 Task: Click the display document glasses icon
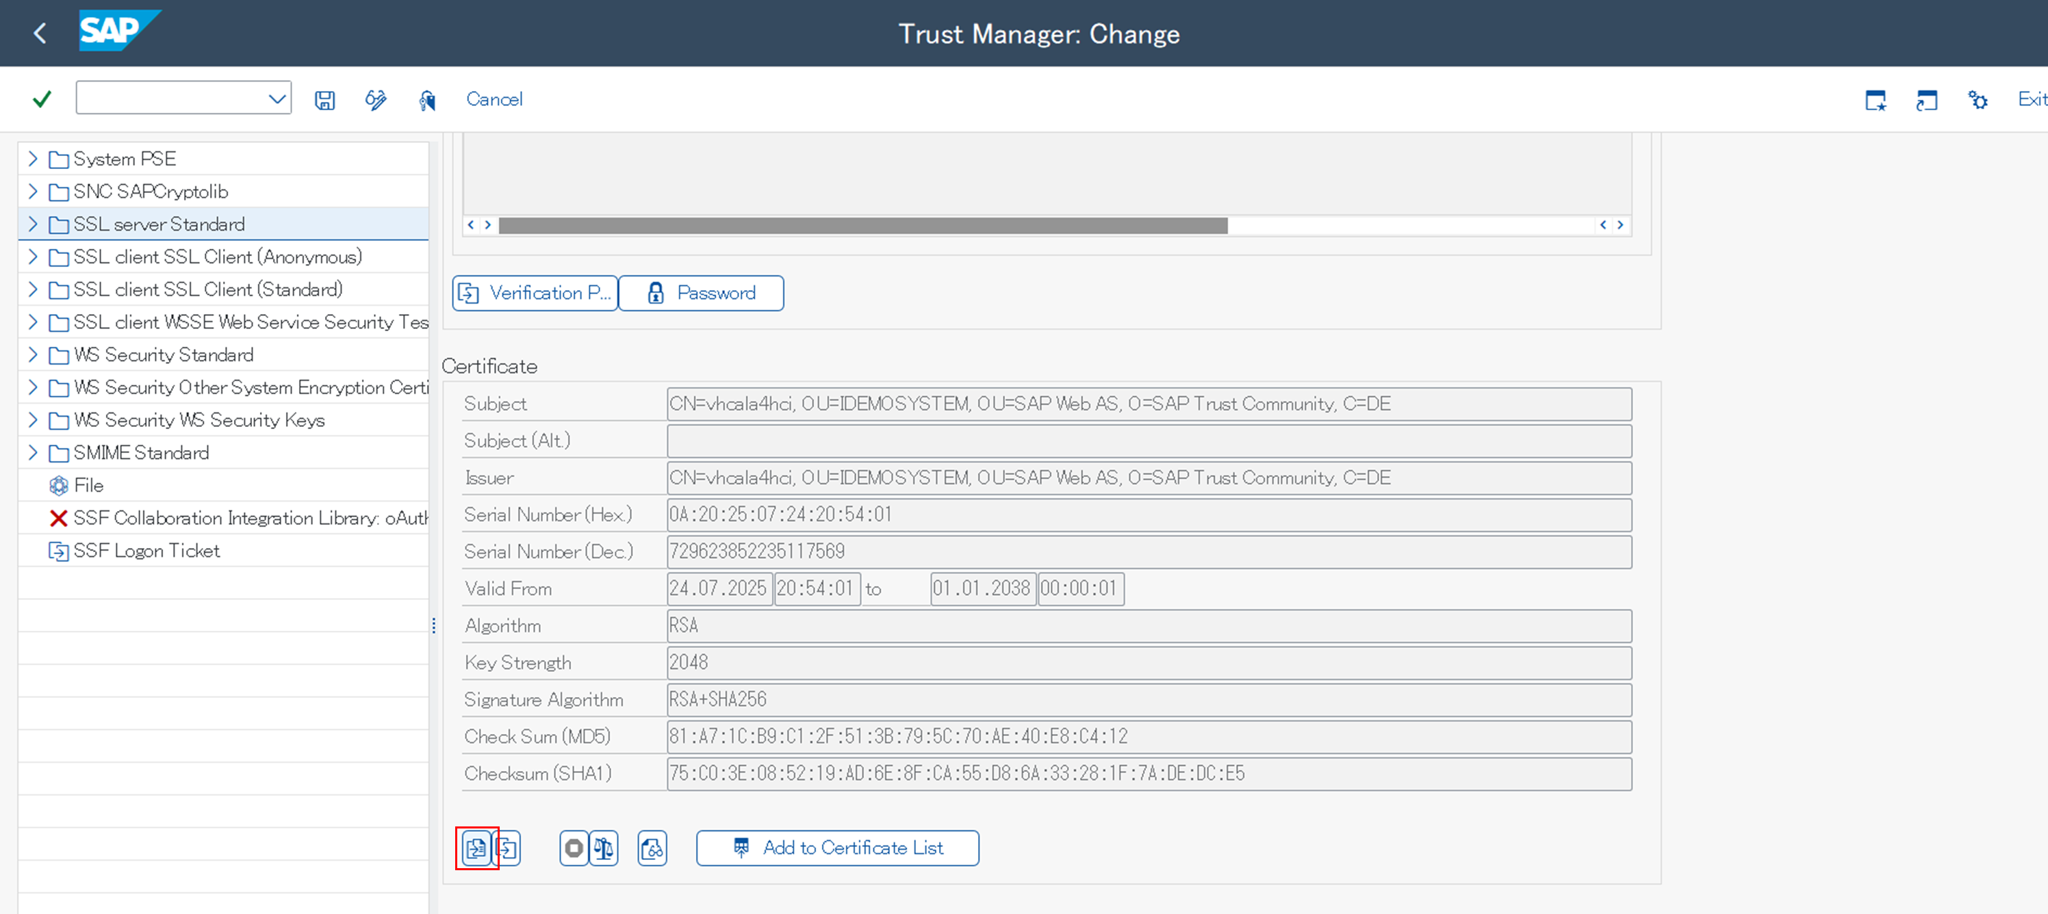pos(652,848)
